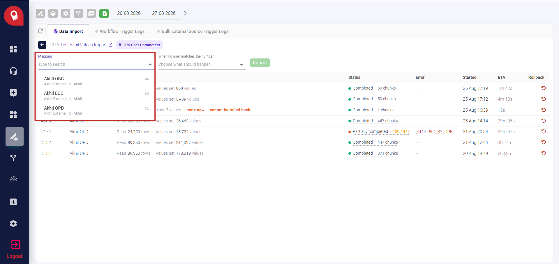Image resolution: width=559 pixels, height=264 pixels.
Task: Switch to Workflow Trigger Logs tab
Action: point(120,31)
